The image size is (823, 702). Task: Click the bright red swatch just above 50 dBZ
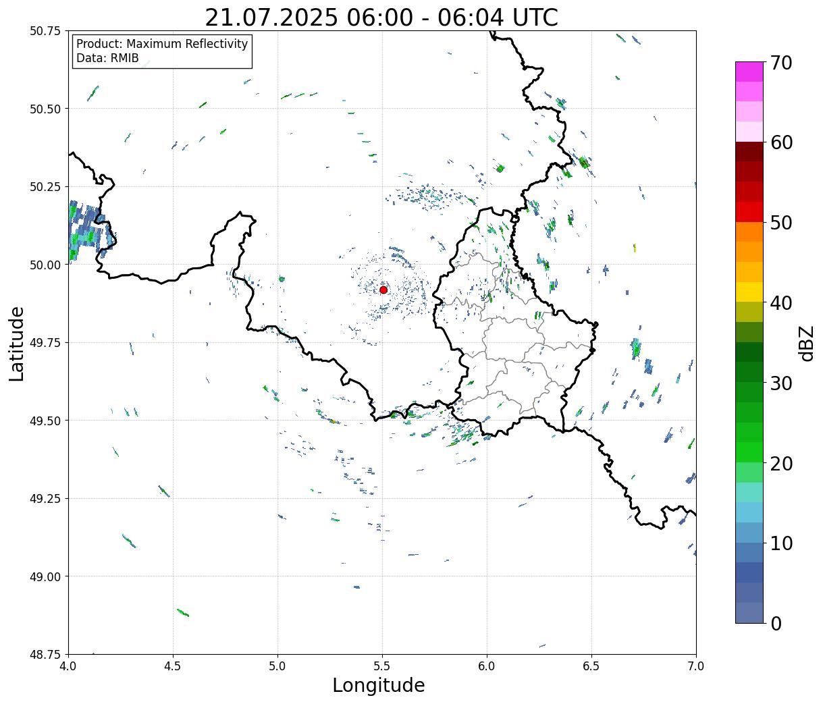(749, 212)
